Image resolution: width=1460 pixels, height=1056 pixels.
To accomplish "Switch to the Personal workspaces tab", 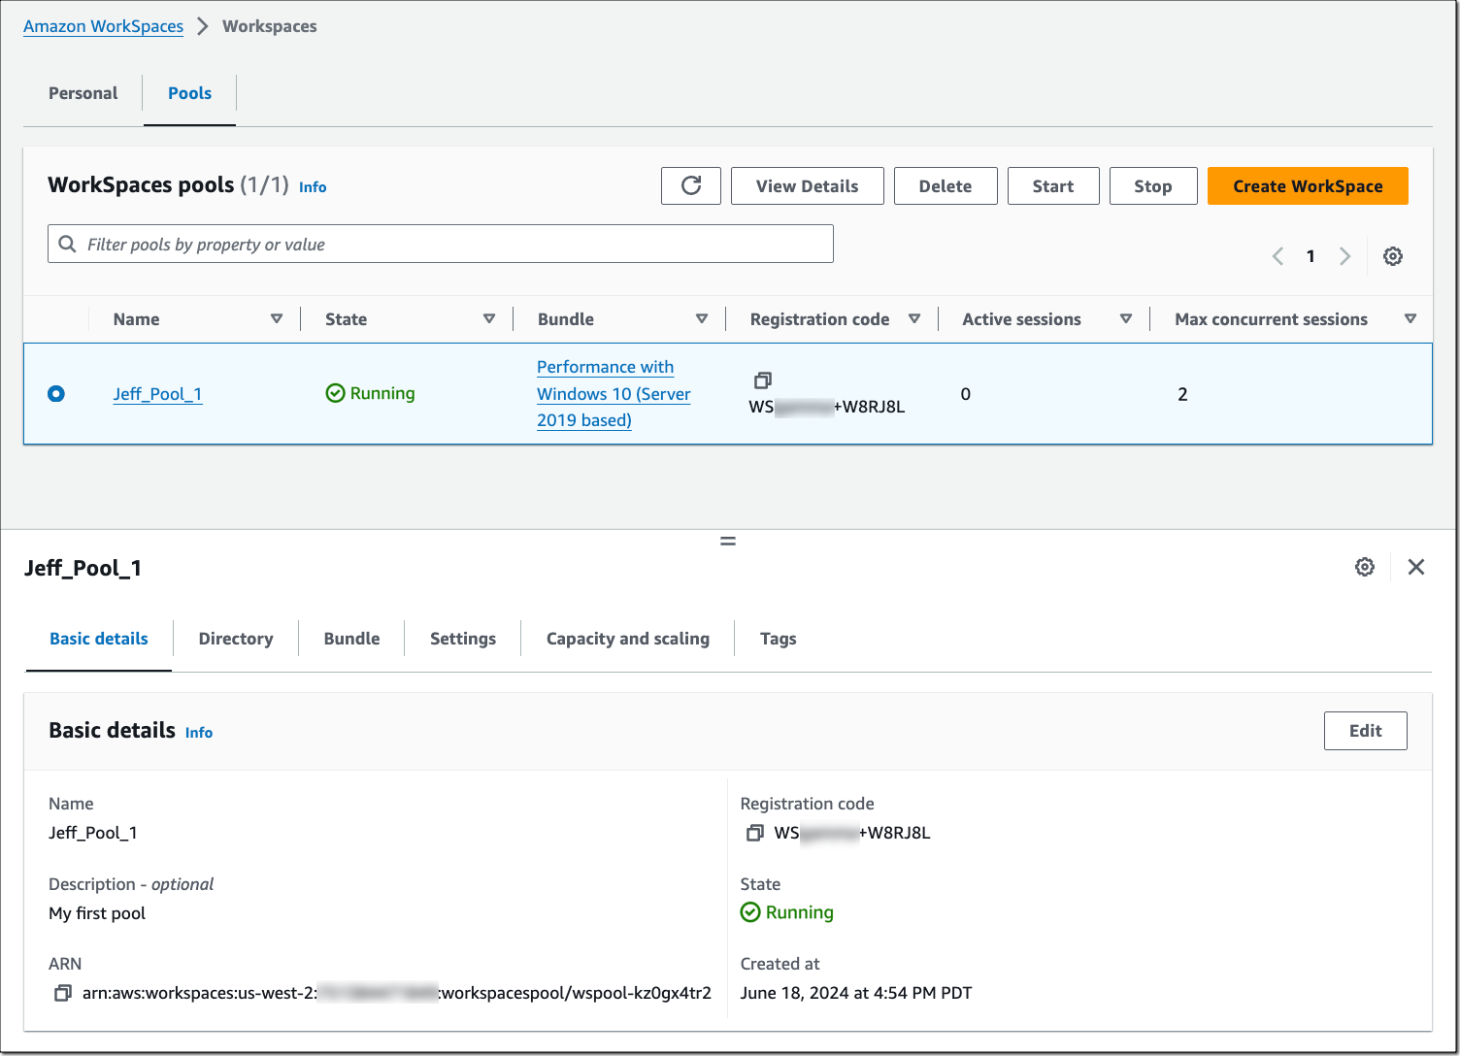I will (x=83, y=93).
